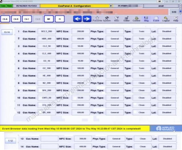The height and width of the screenshot is (150, 182).
Task: Switch to the Ch C tab
Action: (26, 19)
